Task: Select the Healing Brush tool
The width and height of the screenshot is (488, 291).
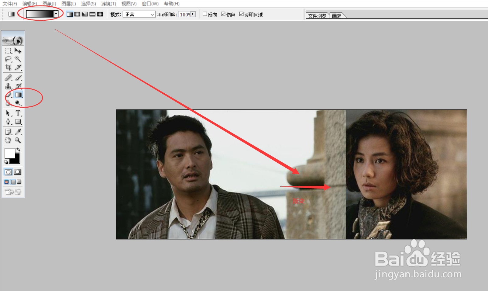Action: coord(8,78)
